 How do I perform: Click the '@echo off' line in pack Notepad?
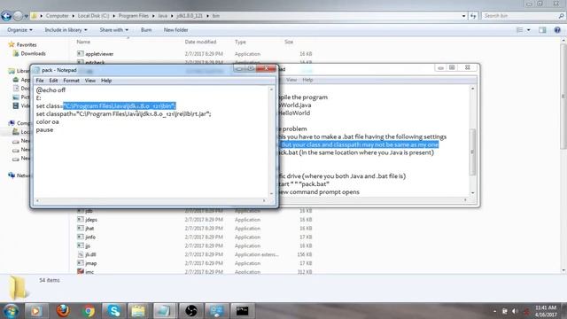[x=50, y=90]
